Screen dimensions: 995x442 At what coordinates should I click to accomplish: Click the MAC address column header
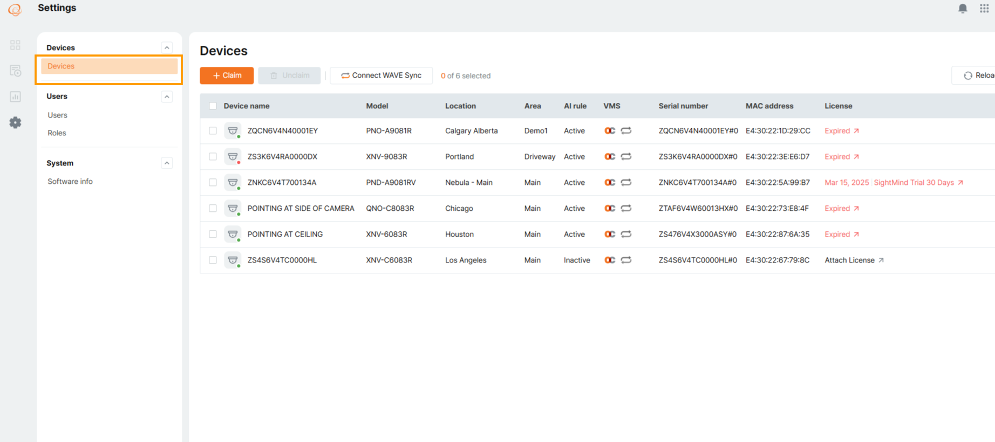pos(769,106)
